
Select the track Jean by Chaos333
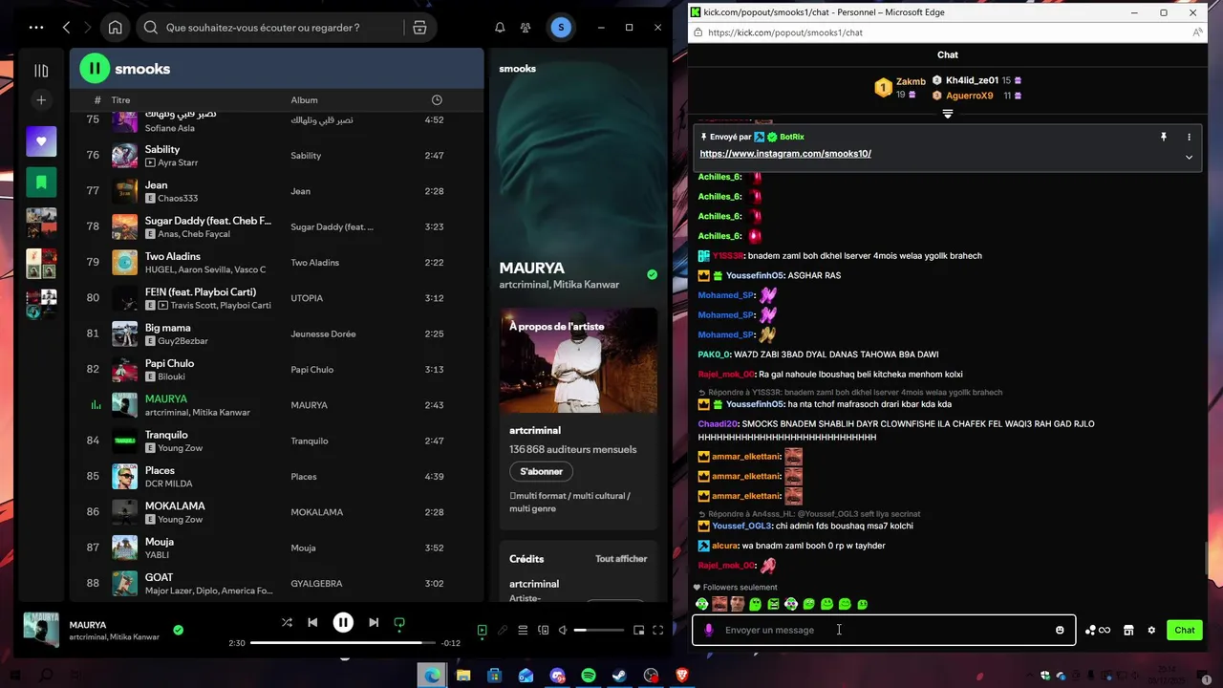point(276,191)
